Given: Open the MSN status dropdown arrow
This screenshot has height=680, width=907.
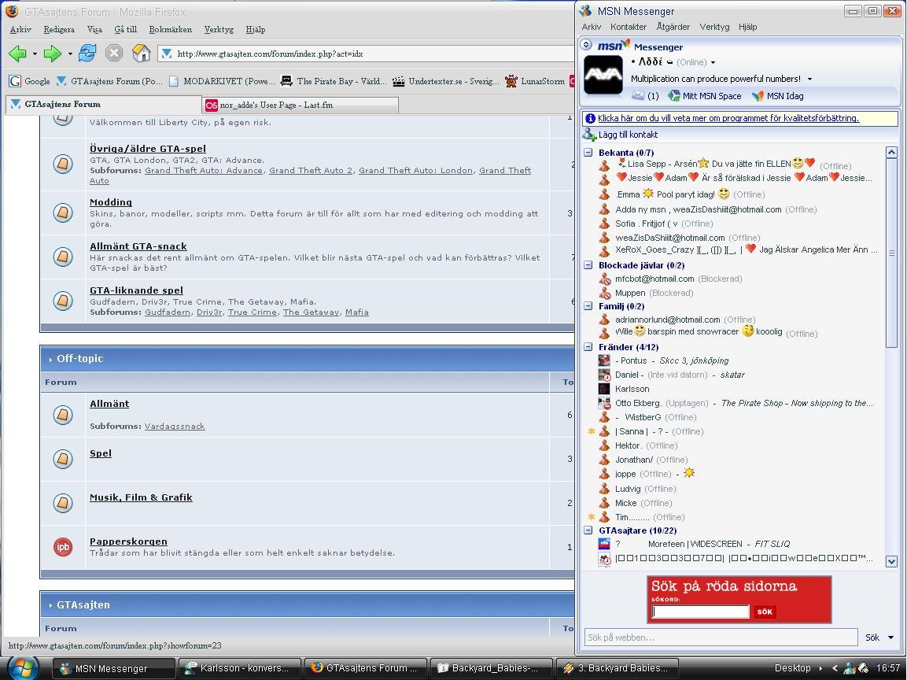Looking at the screenshot, I should (713, 63).
